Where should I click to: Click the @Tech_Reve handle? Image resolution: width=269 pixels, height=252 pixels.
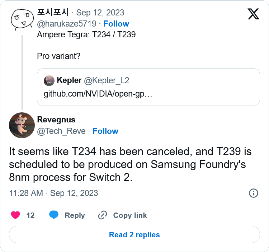pyautogui.click(x=61, y=131)
